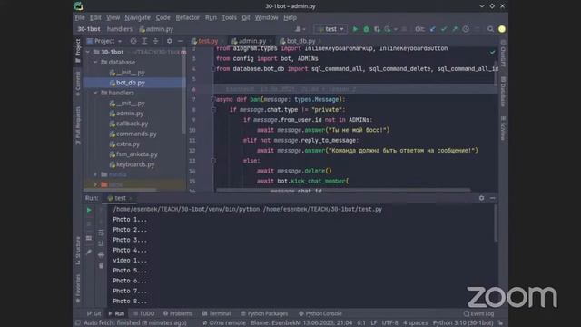Open the Git menu
The image size is (581, 327).
tap(246, 17)
